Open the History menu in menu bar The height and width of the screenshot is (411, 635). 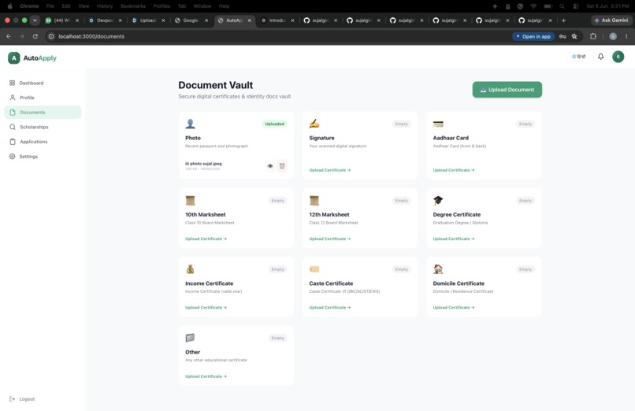(105, 6)
